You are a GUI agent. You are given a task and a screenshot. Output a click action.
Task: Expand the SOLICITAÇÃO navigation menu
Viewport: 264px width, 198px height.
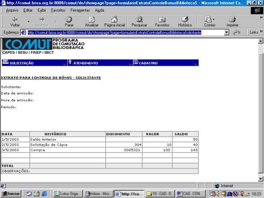click(x=35, y=63)
